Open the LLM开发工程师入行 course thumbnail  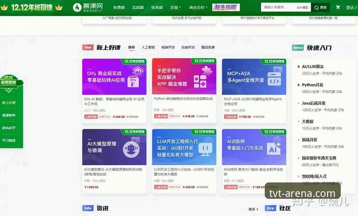(184, 147)
